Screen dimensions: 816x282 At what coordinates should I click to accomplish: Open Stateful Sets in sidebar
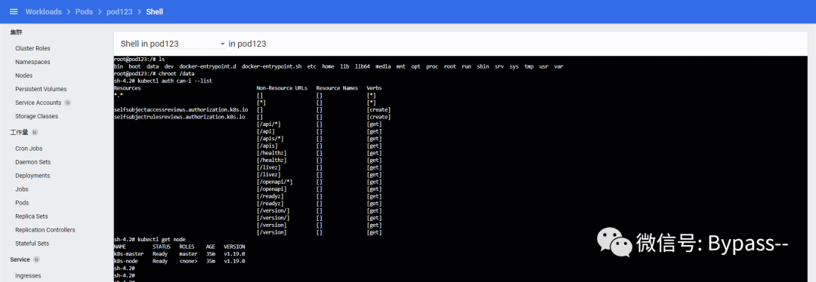(x=32, y=243)
